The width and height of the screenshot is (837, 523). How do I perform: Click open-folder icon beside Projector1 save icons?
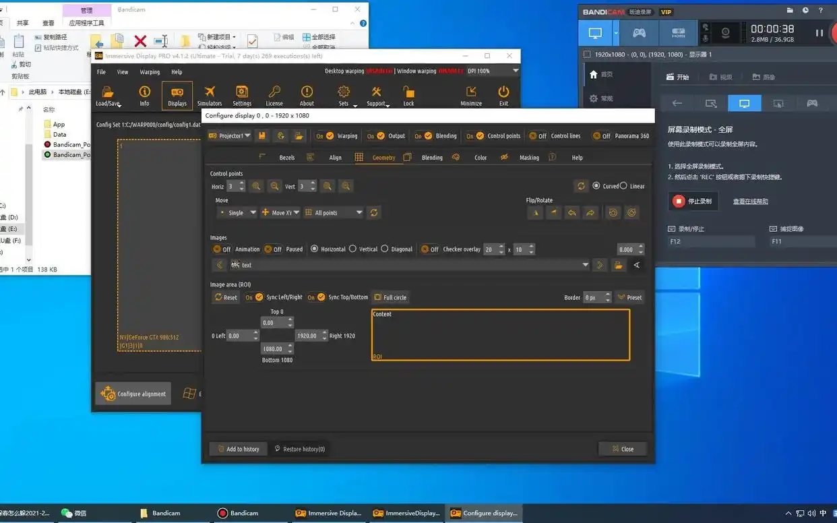tap(299, 135)
